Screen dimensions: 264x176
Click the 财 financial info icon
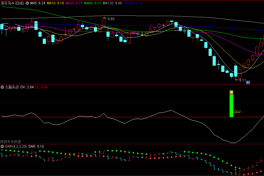click(x=248, y=82)
